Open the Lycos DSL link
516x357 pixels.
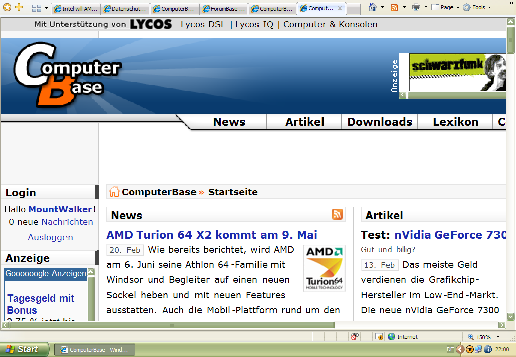(203, 24)
